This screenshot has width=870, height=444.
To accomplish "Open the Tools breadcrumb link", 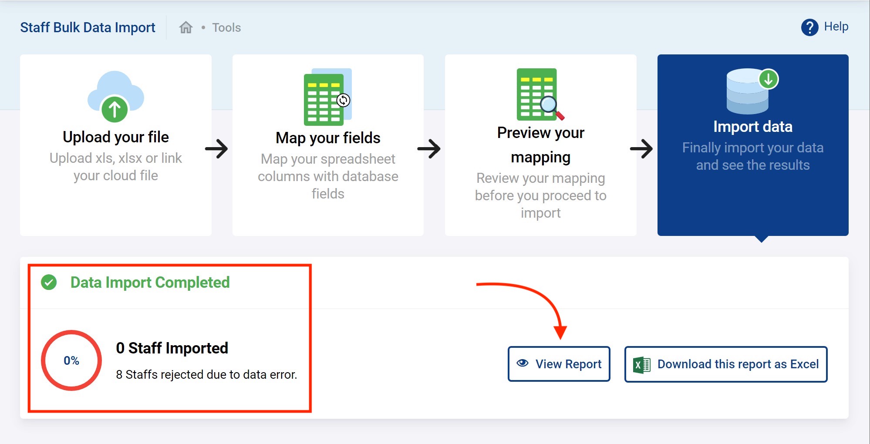I will point(226,28).
